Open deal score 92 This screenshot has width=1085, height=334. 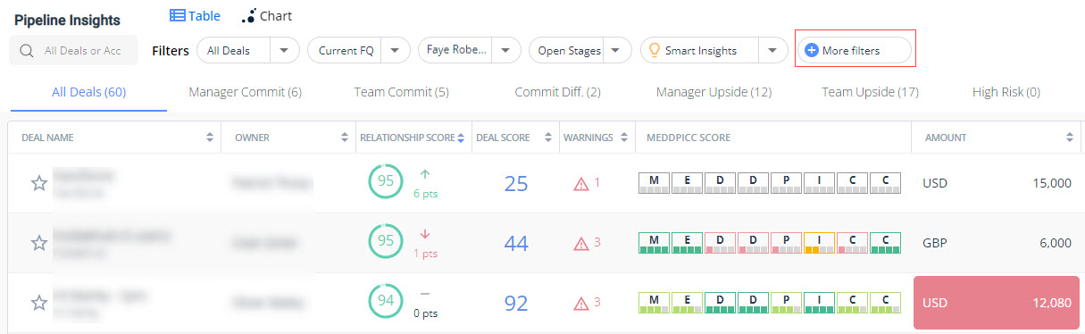pos(516,303)
